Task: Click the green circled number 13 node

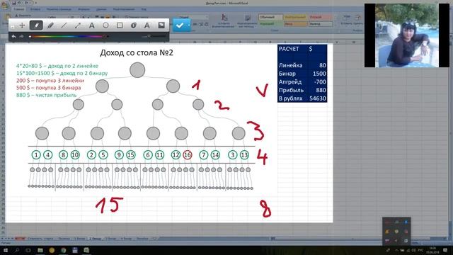Action: [x=244, y=155]
